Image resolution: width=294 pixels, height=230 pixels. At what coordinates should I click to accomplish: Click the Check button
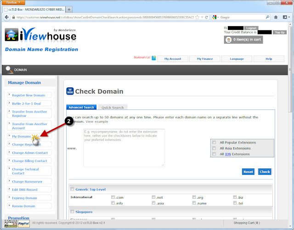[x=265, y=172]
